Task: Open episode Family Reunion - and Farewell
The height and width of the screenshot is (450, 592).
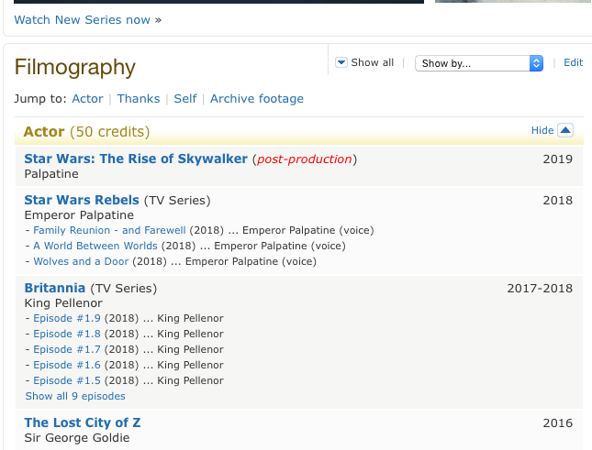Action: (109, 230)
